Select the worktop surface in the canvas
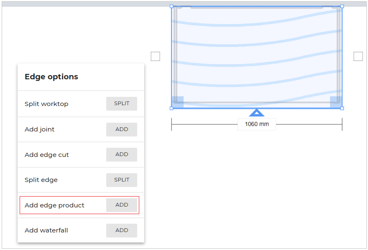368x250 pixels. pos(257,54)
